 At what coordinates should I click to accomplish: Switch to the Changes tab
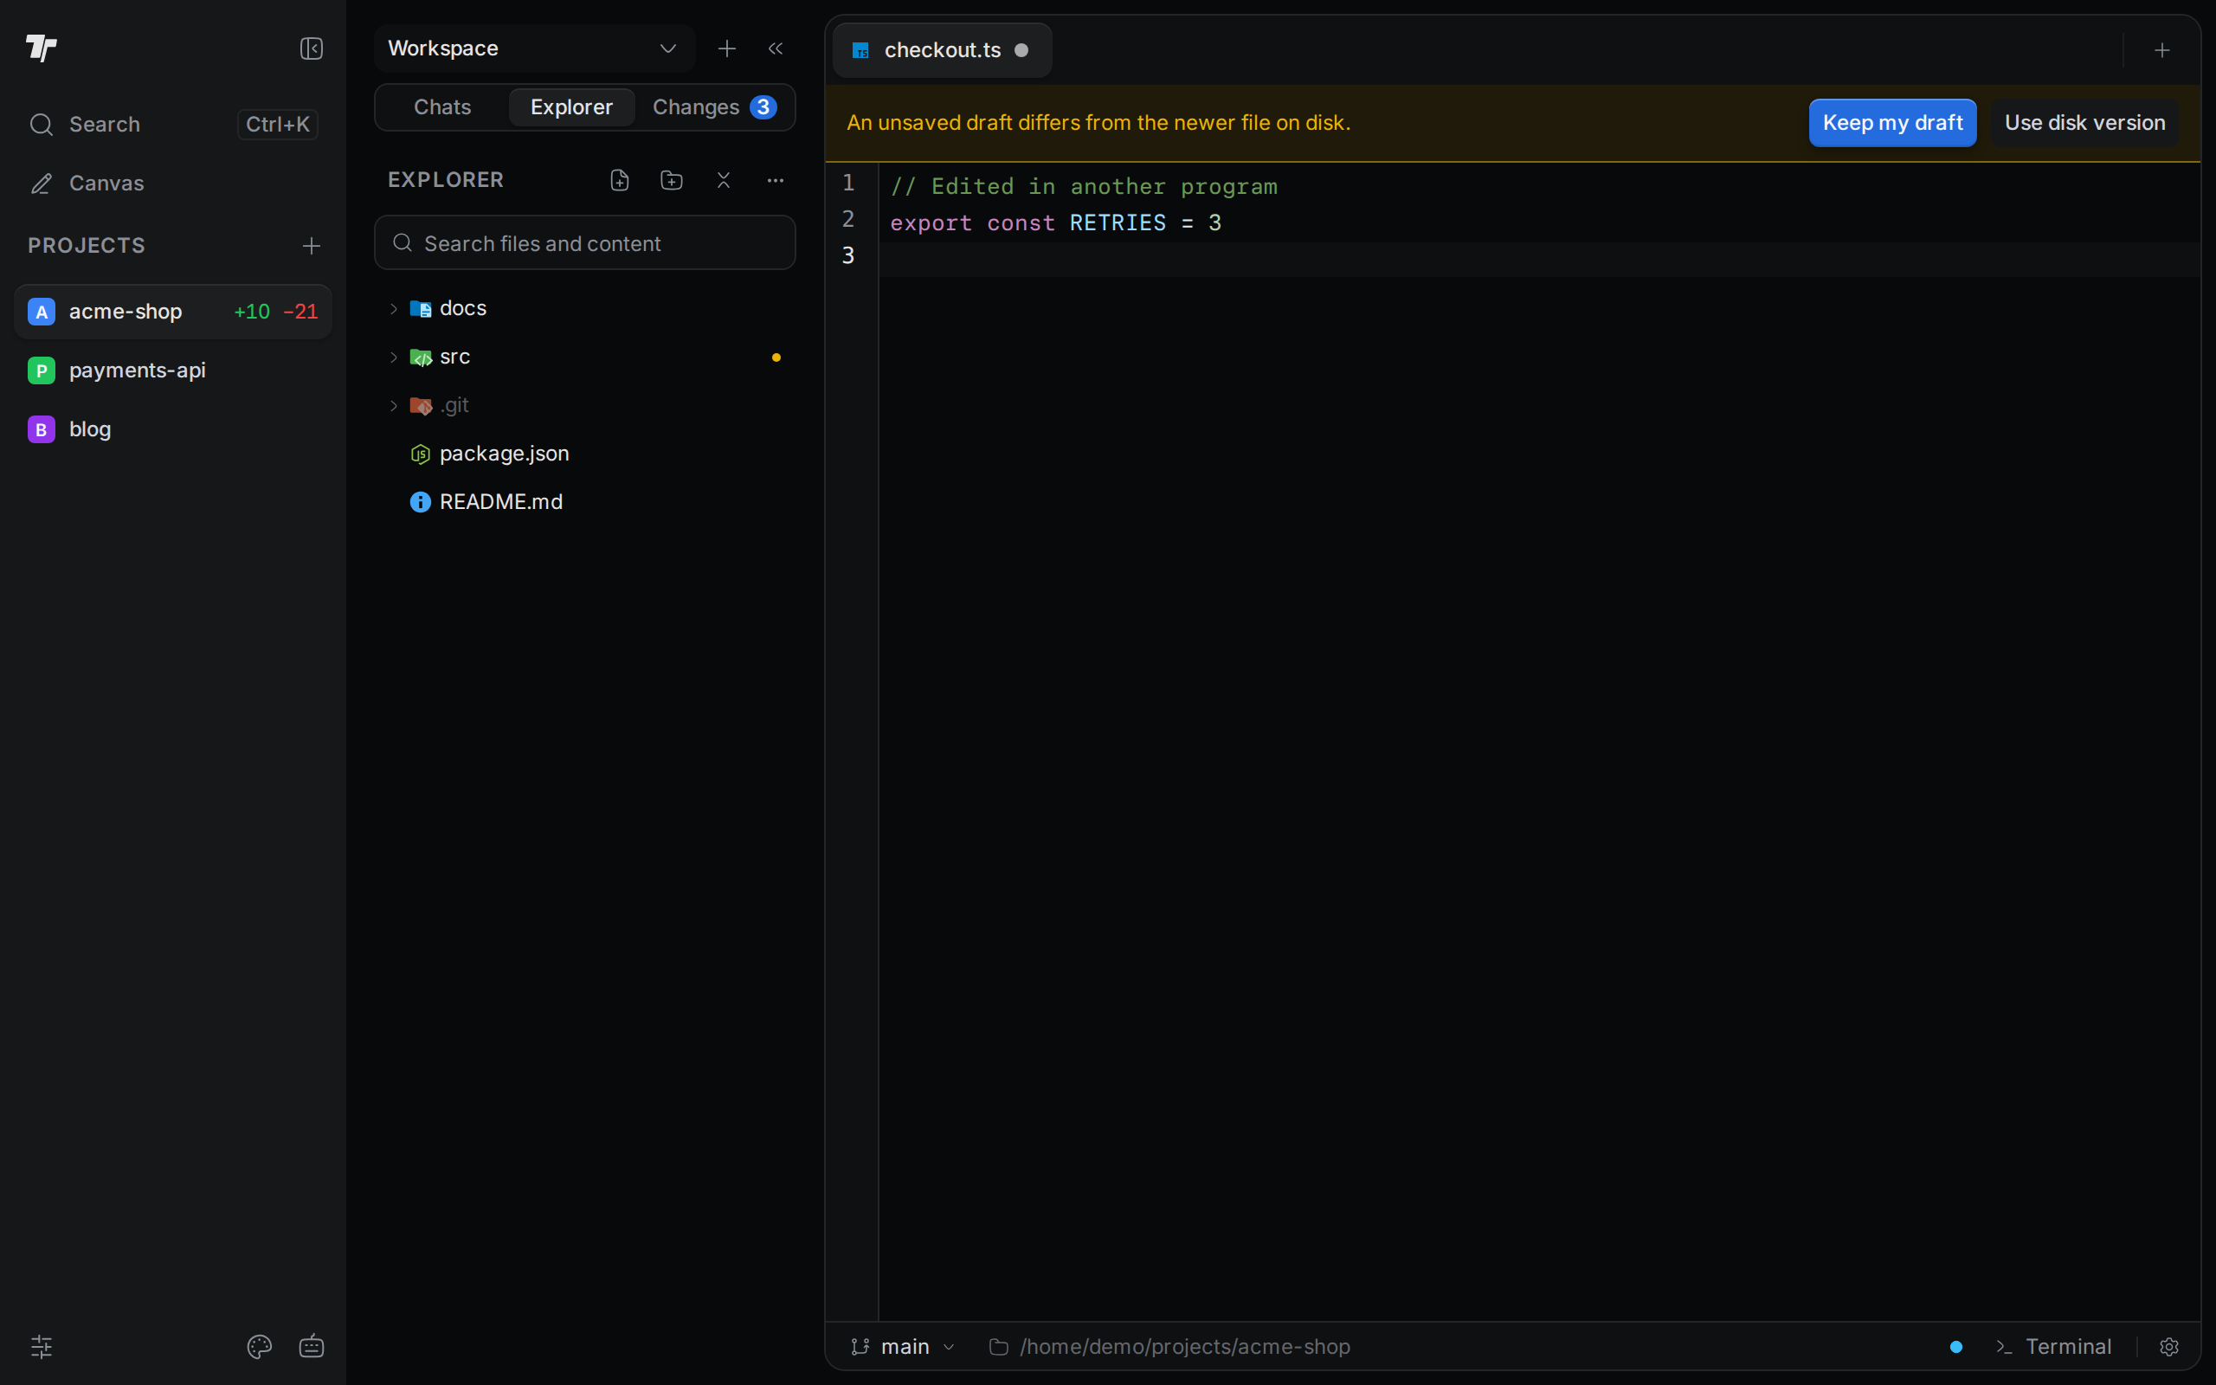coord(714,107)
